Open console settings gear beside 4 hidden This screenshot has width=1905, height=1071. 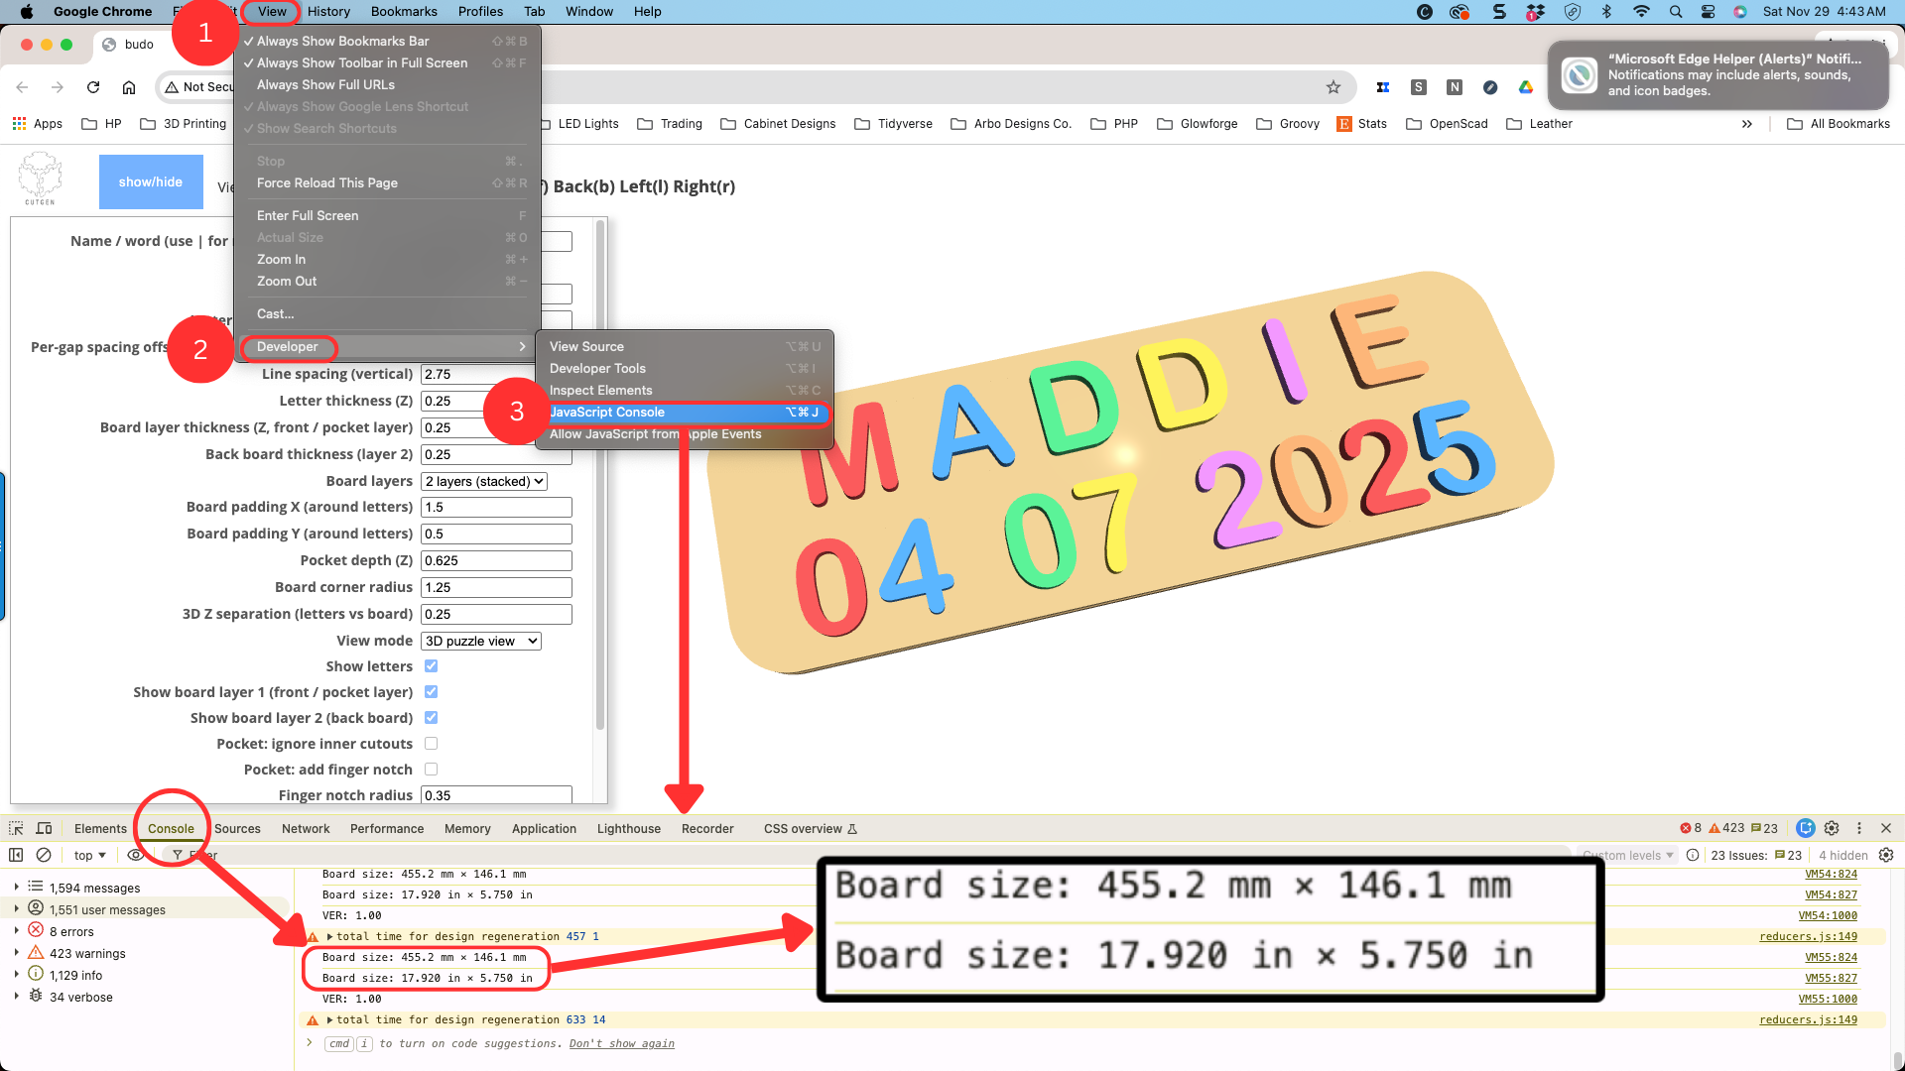(x=1886, y=855)
